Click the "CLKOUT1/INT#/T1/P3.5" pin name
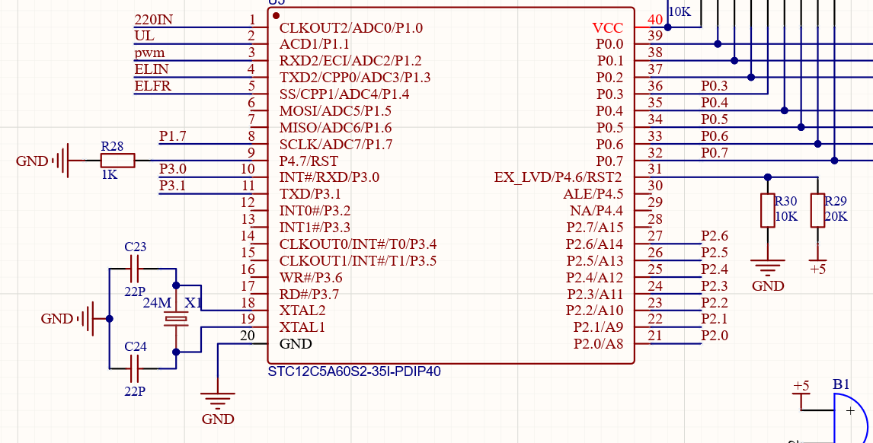The image size is (873, 443). (x=358, y=261)
